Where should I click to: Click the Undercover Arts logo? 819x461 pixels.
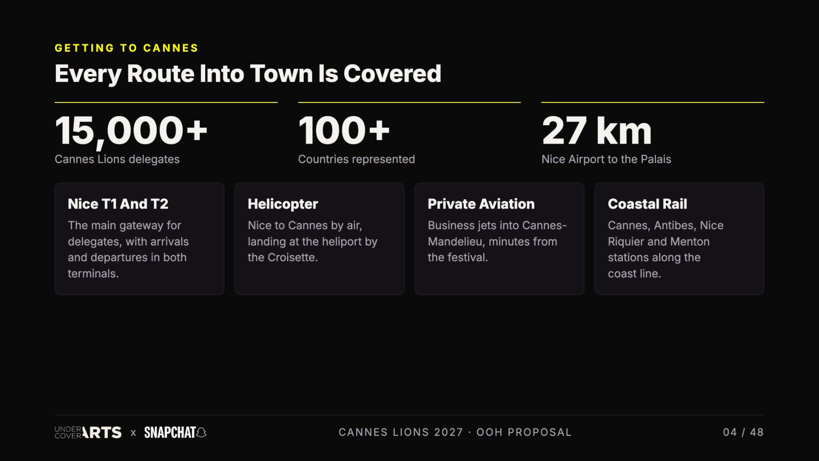[88, 432]
